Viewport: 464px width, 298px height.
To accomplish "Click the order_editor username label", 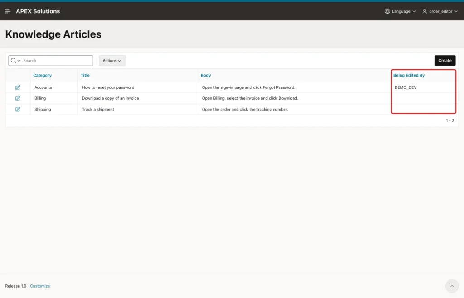I will [x=440, y=11].
